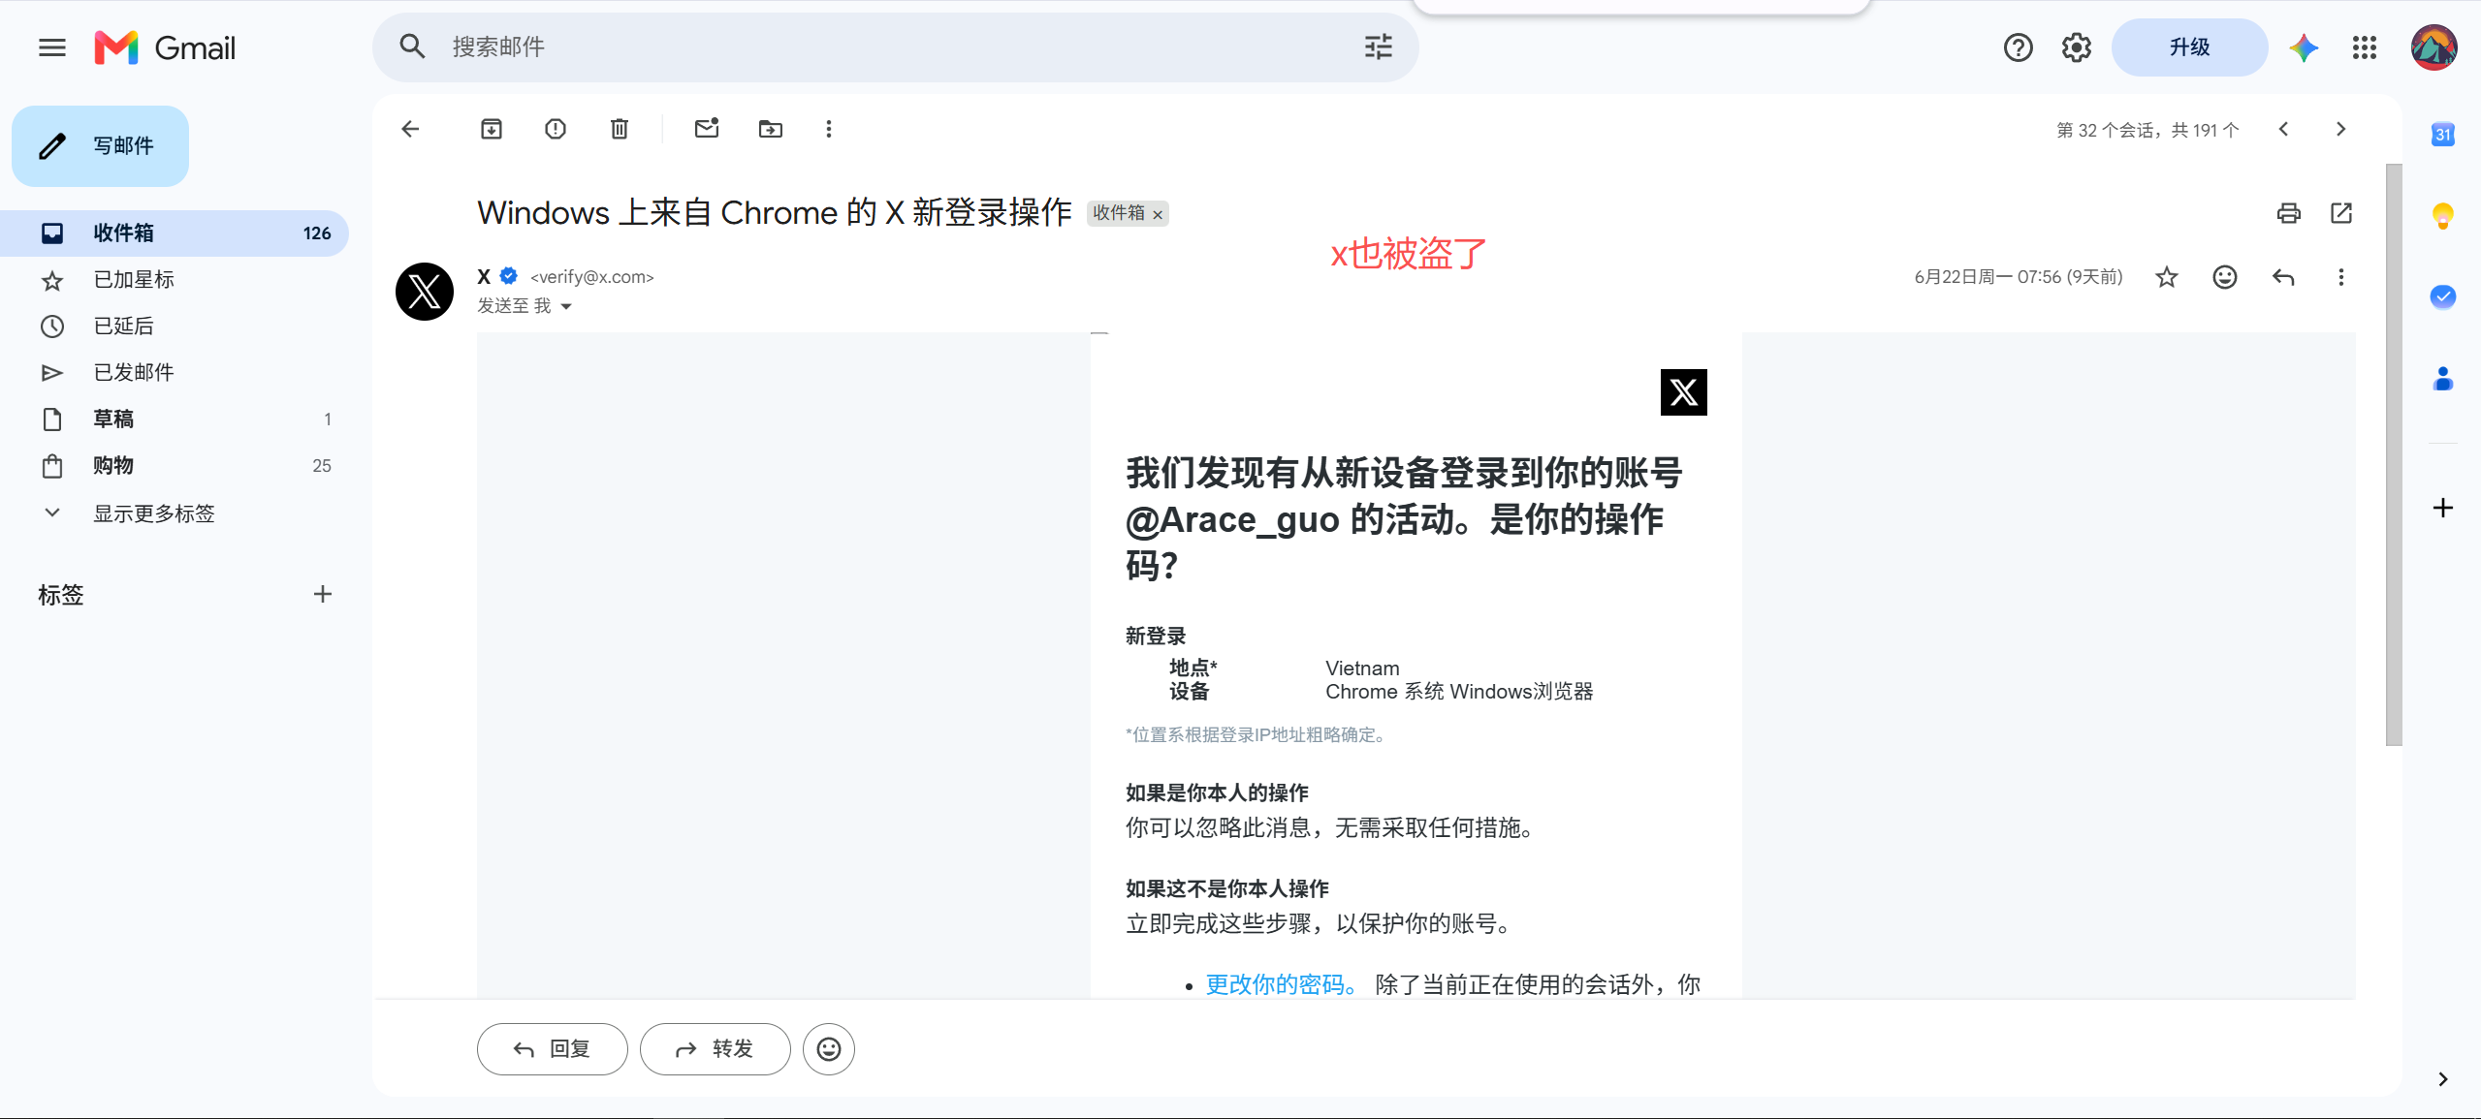Click the 标签 section heading
This screenshot has height=1119, width=2481.
pyautogui.click(x=60, y=595)
